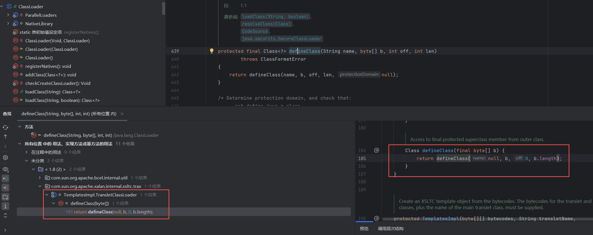Collapse the TemplatesImpl.TransletClassLoader node
Viewport: 593px width, 235px height.
pyautogui.click(x=47, y=195)
